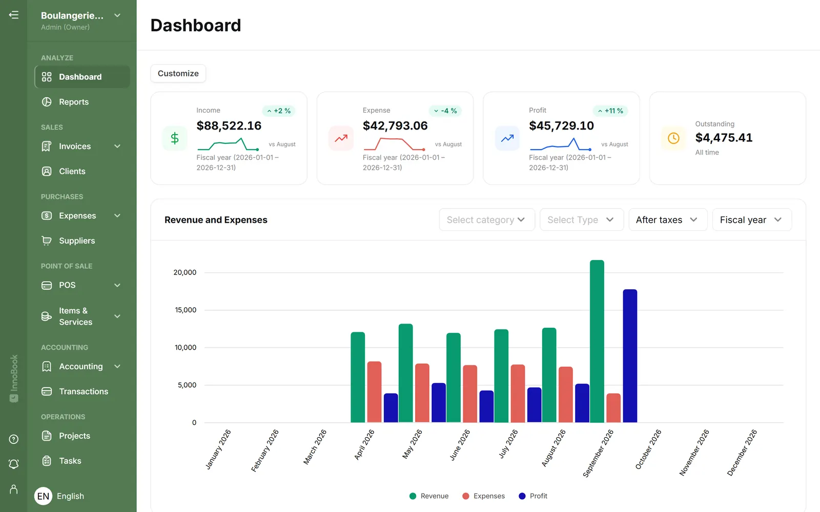Open the Boulangerie company switcher chevron

click(117, 15)
